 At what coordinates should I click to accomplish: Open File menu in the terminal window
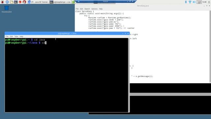click(x=7, y=36)
